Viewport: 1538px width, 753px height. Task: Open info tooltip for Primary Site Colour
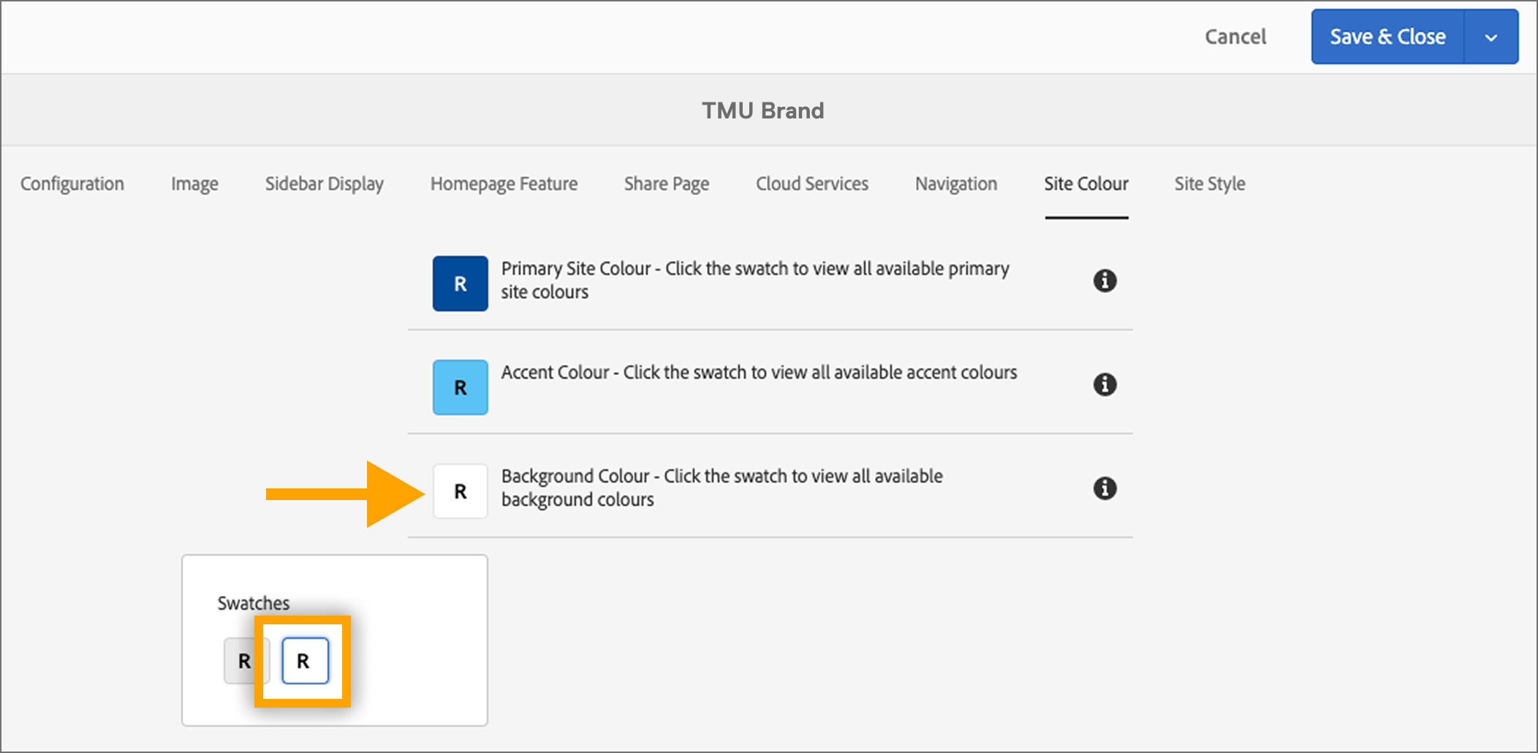[1105, 281]
